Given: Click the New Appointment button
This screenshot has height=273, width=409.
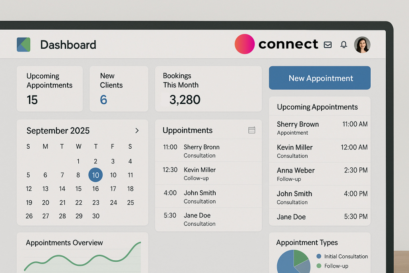Looking at the screenshot, I should tap(320, 78).
